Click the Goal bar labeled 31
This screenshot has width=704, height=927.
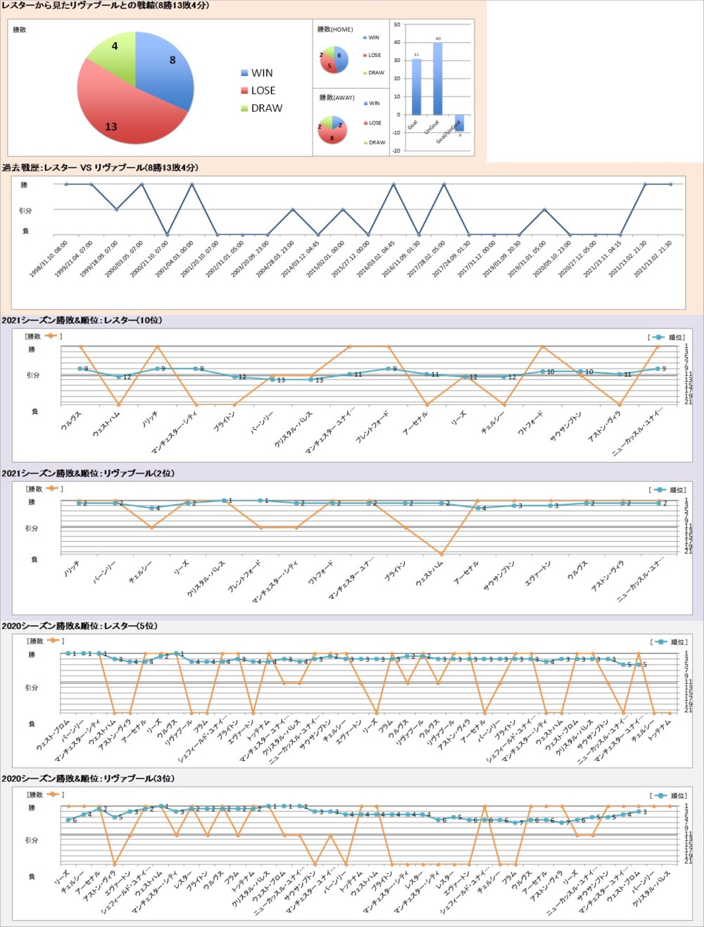[x=417, y=87]
